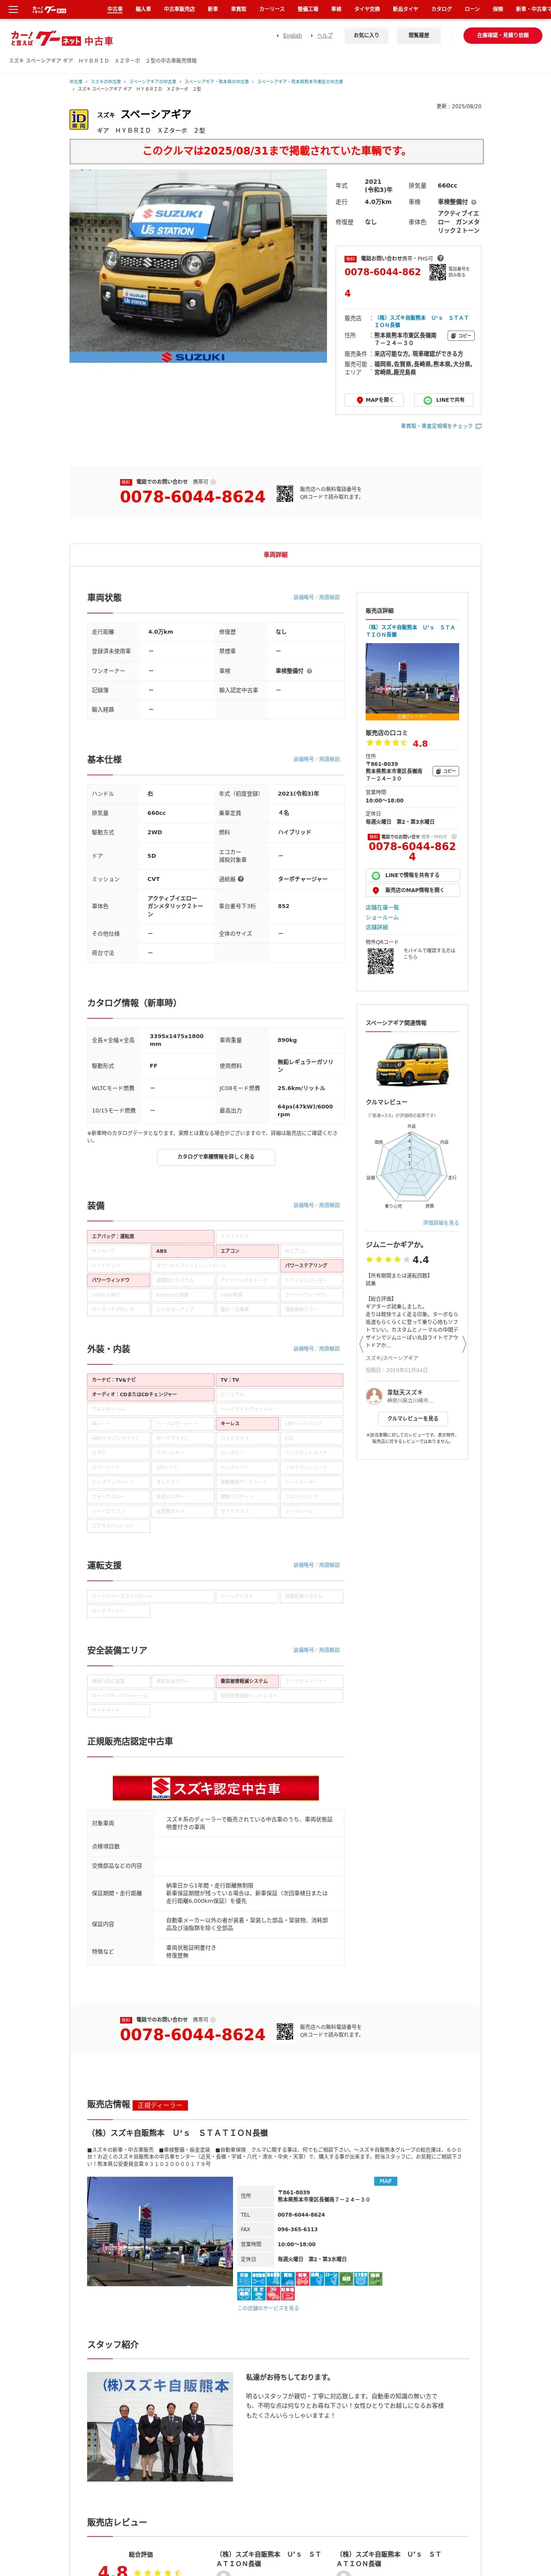This screenshot has height=2576, width=551.
Task: Open the 中古車 breadcrumb link
Action: coord(76,82)
